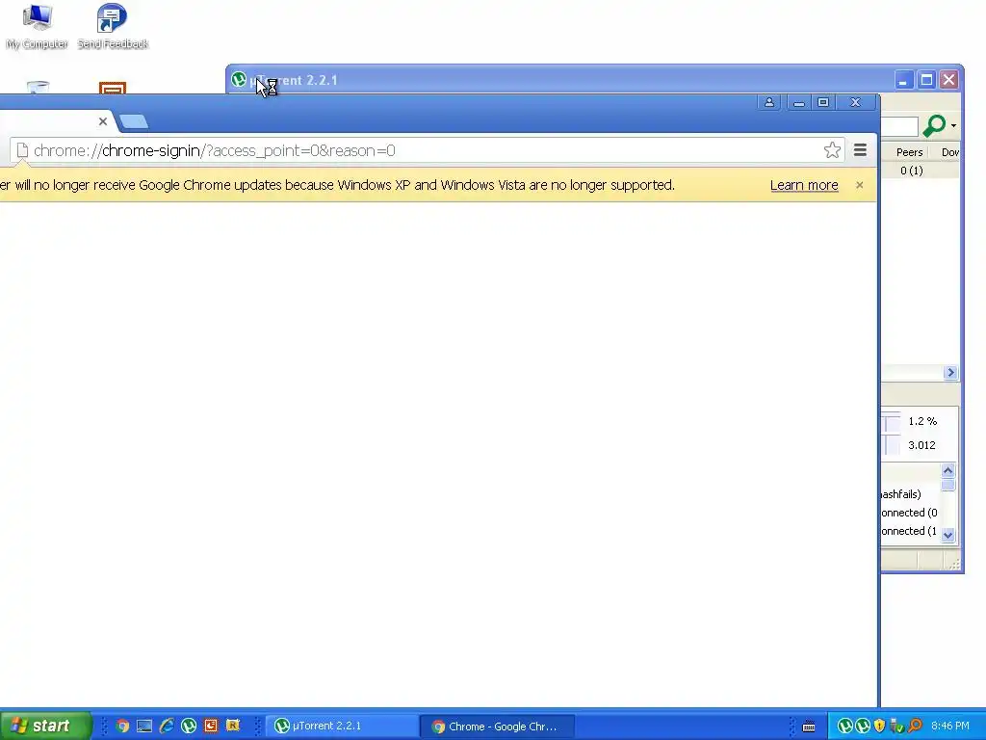986x740 pixels.
Task: Sort by the Peers column in uTorrent
Action: pyautogui.click(x=909, y=152)
